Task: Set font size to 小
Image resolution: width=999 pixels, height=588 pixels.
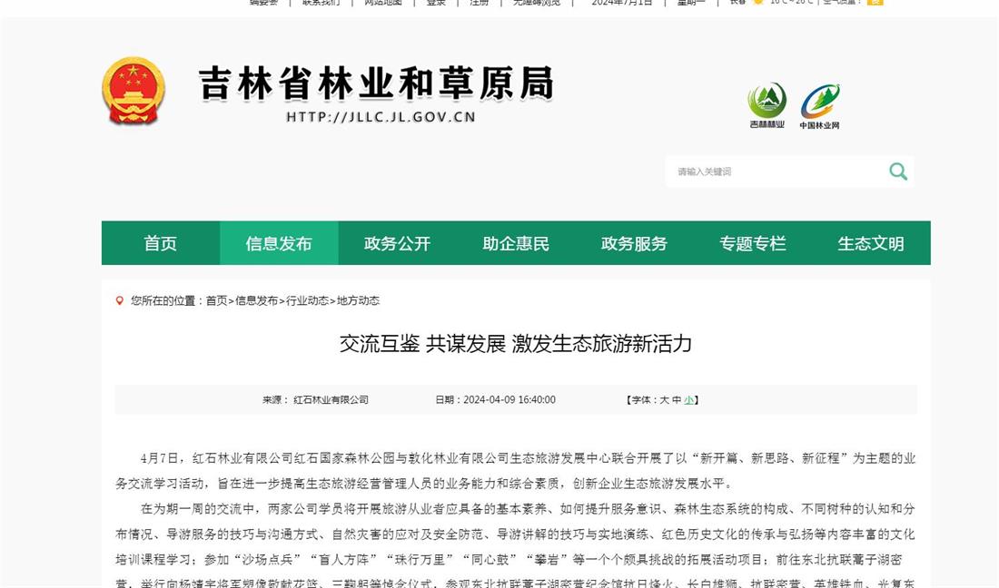Action: pos(688,399)
